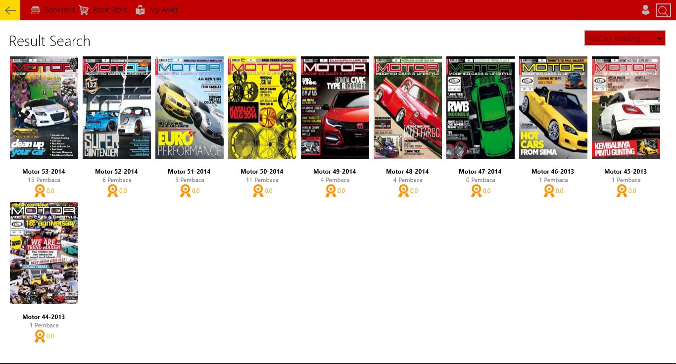
Task: Open Motor 45-2013 magazine cover
Action: coord(626,107)
